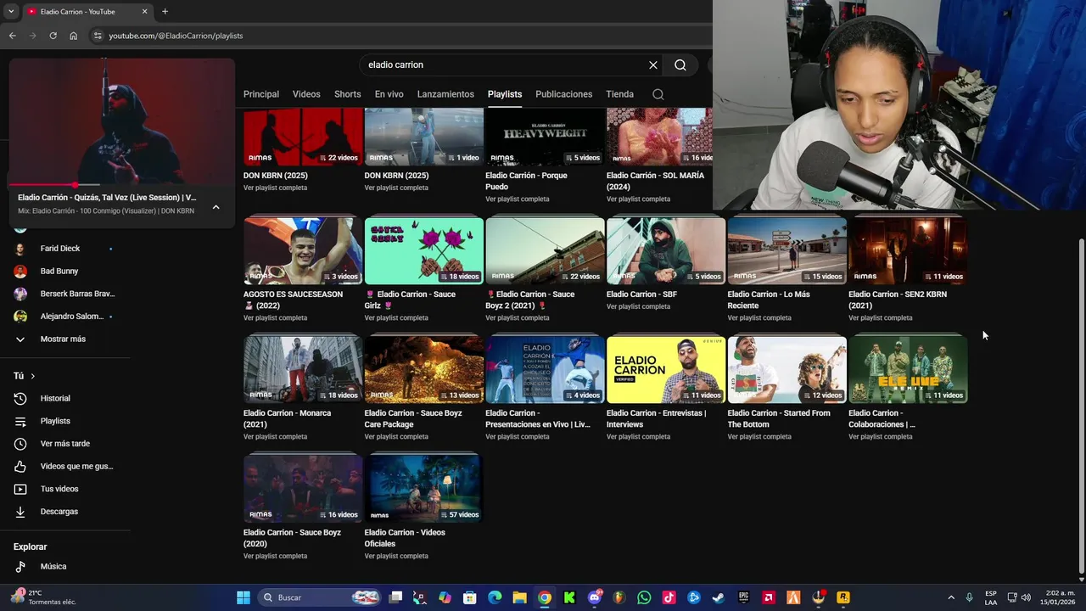Open the Colaboraciones playlist thumbnail
Screen dimensions: 1086x611
[908, 369]
